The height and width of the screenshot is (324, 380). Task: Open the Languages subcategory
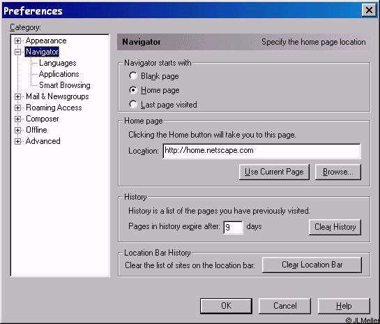pos(58,63)
